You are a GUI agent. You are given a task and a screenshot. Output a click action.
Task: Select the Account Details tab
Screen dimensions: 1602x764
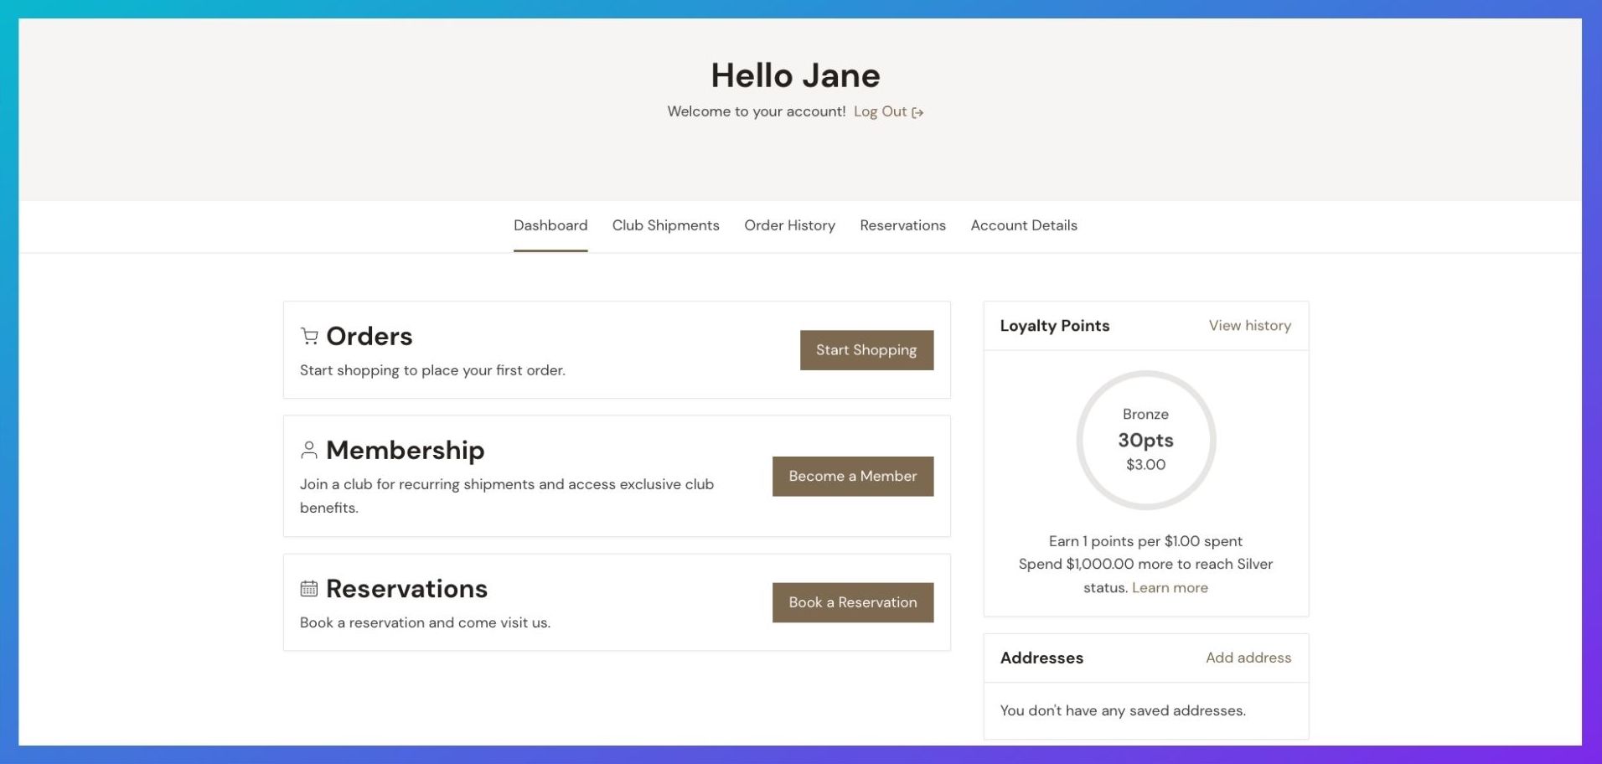click(1024, 225)
